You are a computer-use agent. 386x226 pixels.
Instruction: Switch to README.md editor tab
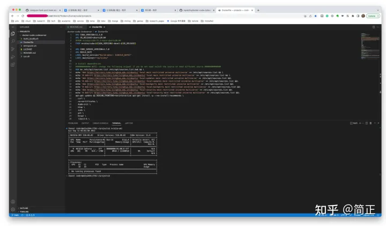pos(76,26)
